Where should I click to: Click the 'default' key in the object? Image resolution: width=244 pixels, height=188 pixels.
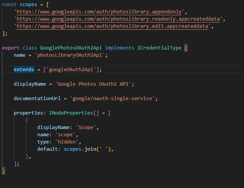tap(47, 149)
